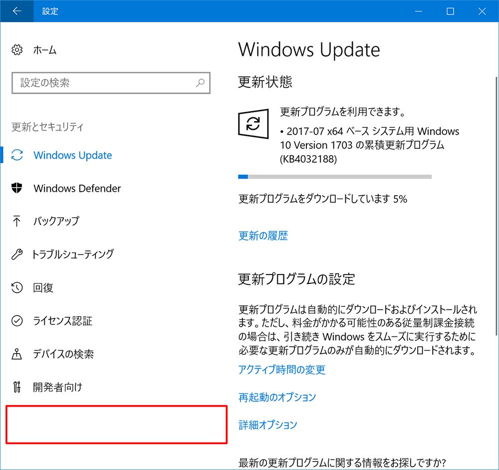Maximize the 設定 window
Image resolution: width=499 pixels, height=470 pixels.
click(x=450, y=11)
